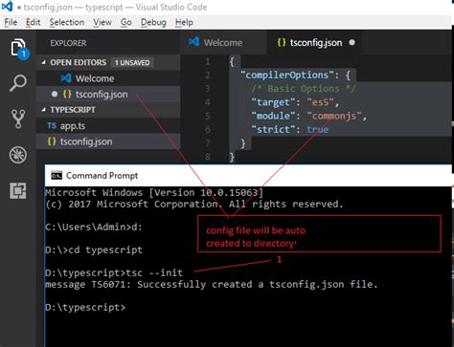This screenshot has height=347, width=454.
Task: Open the View menu
Action: click(102, 22)
